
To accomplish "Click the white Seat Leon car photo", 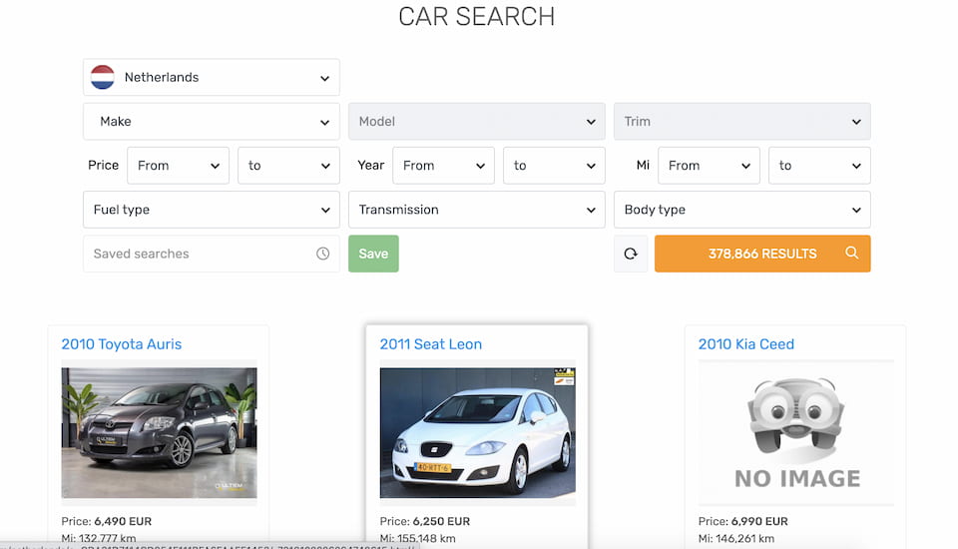I will coord(477,432).
